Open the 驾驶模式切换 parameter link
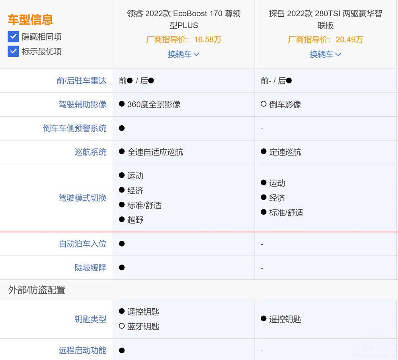Screen dimensions: 398x360 [83, 198]
